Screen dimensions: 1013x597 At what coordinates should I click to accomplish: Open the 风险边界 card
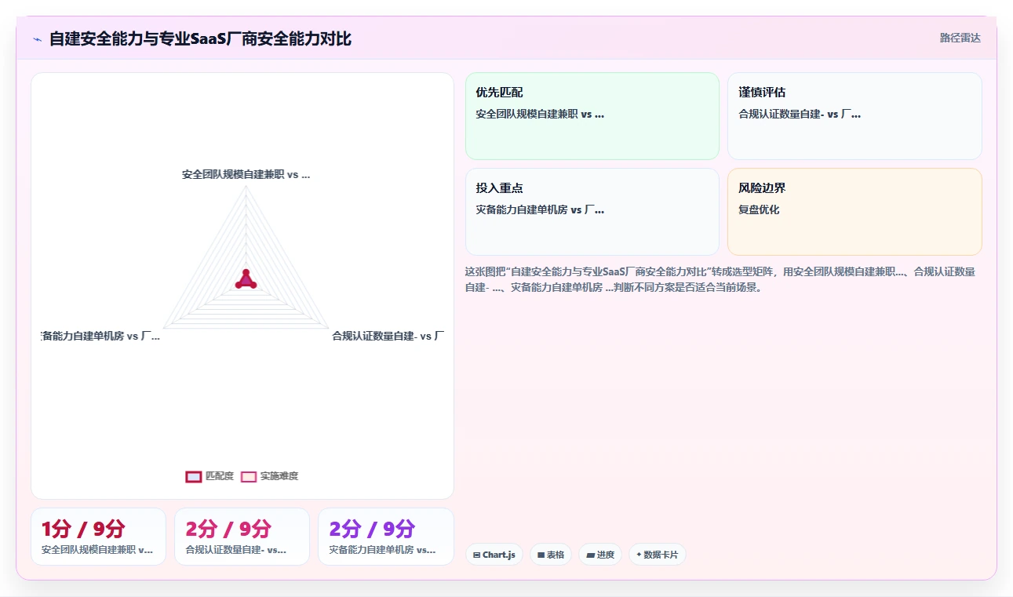(x=854, y=212)
